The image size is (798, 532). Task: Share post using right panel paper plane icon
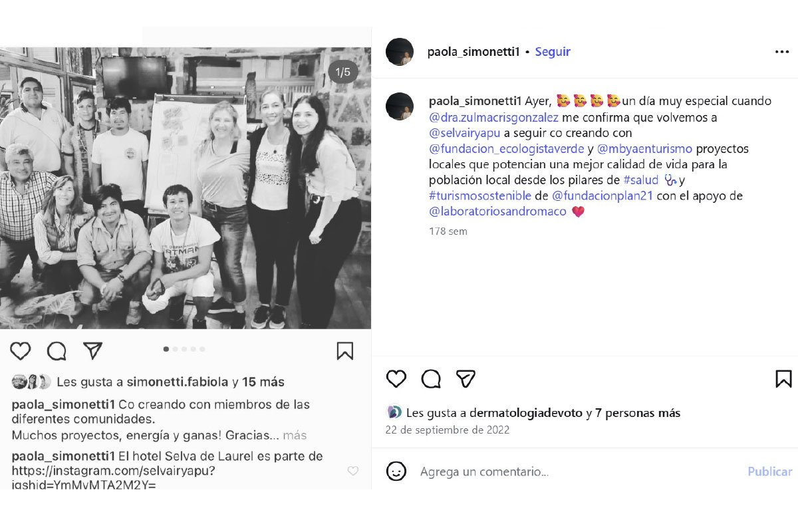tap(465, 379)
